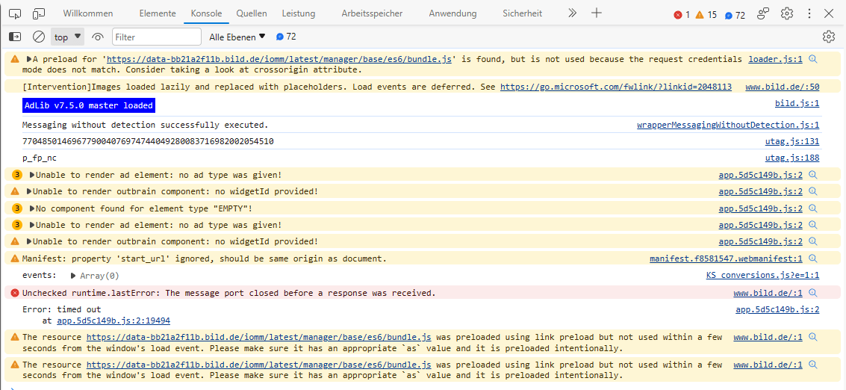The height and width of the screenshot is (390, 846).
Task: Open the three-dot customize menu
Action: point(809,13)
